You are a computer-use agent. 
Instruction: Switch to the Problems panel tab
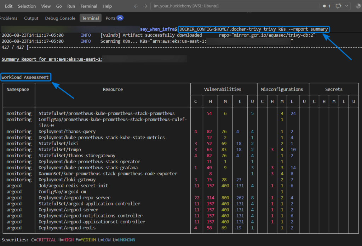coord(8,18)
